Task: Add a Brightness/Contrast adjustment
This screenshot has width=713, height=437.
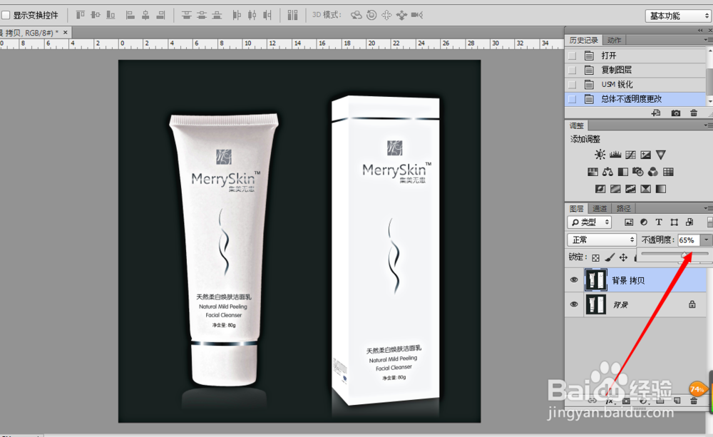Action: click(600, 155)
